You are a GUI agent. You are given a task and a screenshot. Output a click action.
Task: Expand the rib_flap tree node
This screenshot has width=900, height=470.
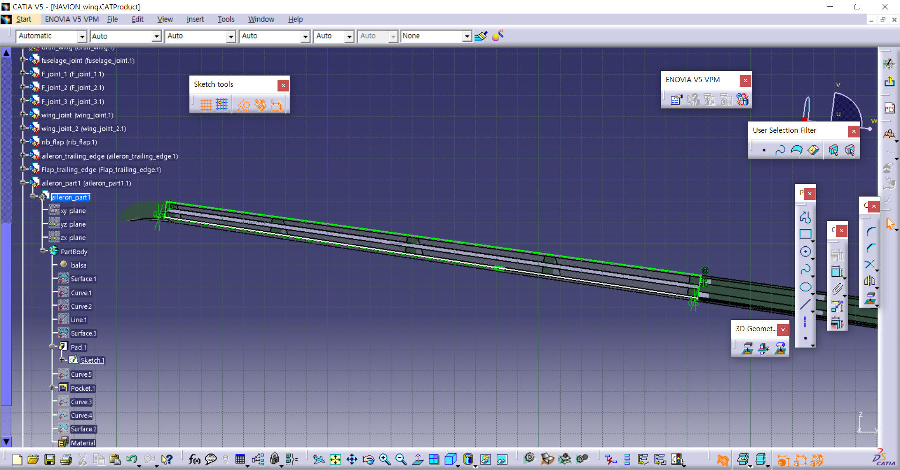(x=22, y=142)
